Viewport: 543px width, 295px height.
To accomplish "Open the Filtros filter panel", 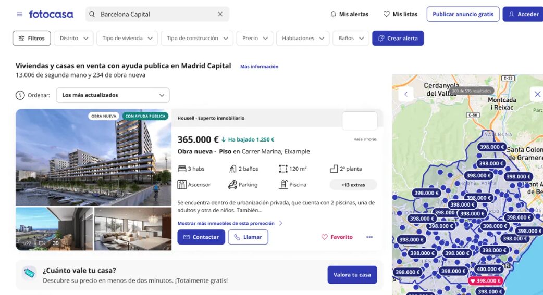I will tap(32, 38).
